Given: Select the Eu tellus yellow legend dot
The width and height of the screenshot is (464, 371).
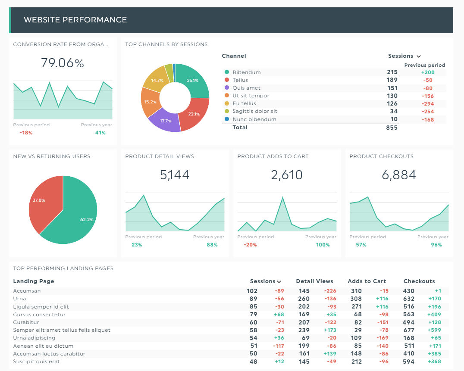Looking at the screenshot, I should pos(227,103).
